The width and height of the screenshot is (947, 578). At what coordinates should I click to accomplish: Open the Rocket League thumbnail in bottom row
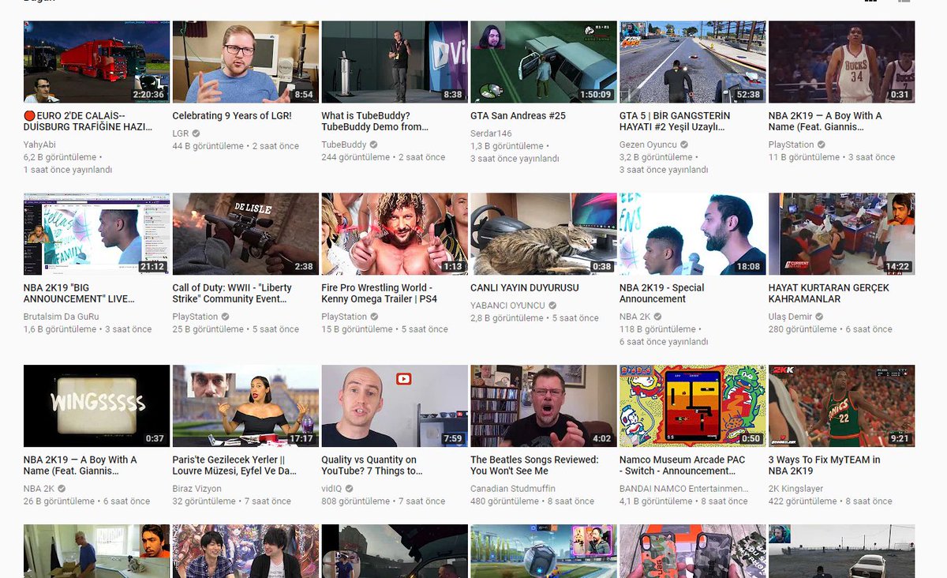543,551
